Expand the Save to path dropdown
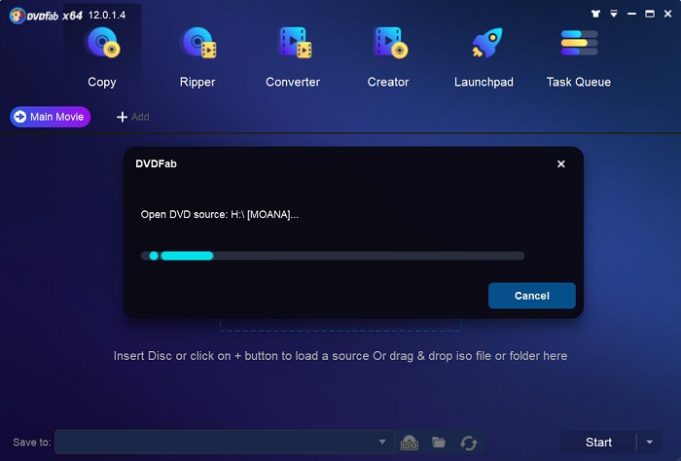 (x=382, y=442)
